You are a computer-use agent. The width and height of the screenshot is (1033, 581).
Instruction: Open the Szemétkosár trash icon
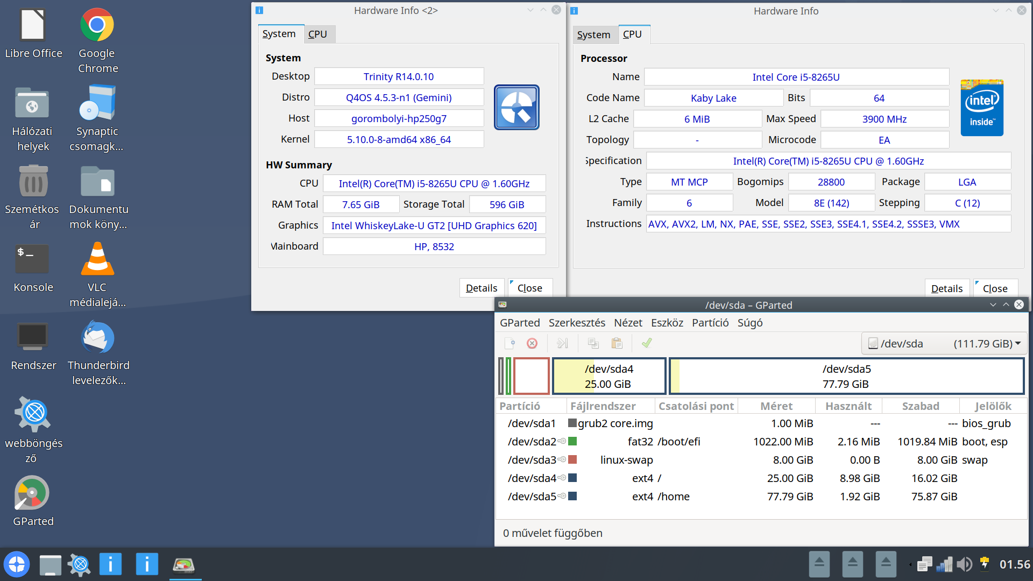[33, 197]
